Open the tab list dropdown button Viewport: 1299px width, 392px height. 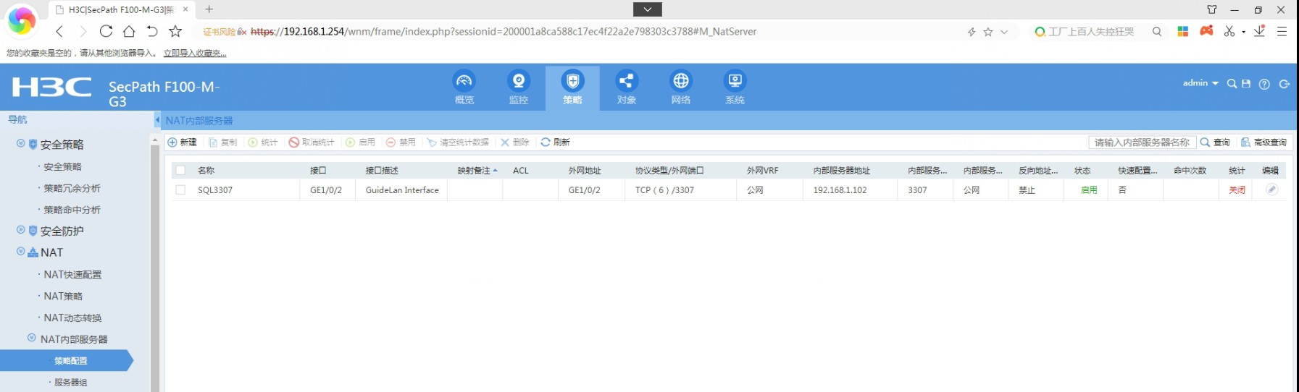click(x=648, y=9)
